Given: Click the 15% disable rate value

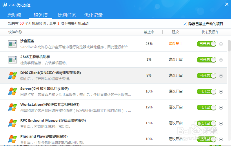Looking at the screenshot, I should 149,123.
